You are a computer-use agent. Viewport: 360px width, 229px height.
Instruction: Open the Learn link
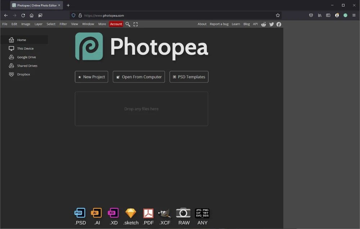point(236,24)
